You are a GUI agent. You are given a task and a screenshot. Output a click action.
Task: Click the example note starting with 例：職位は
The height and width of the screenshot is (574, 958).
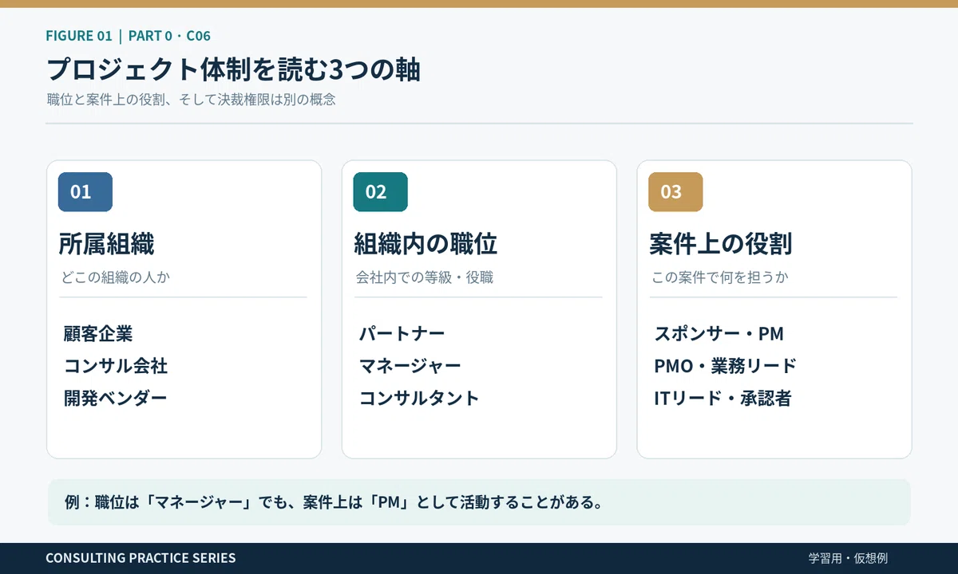pyautogui.click(x=333, y=503)
